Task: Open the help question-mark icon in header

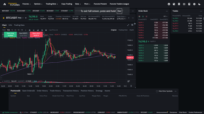Action: point(189,4)
